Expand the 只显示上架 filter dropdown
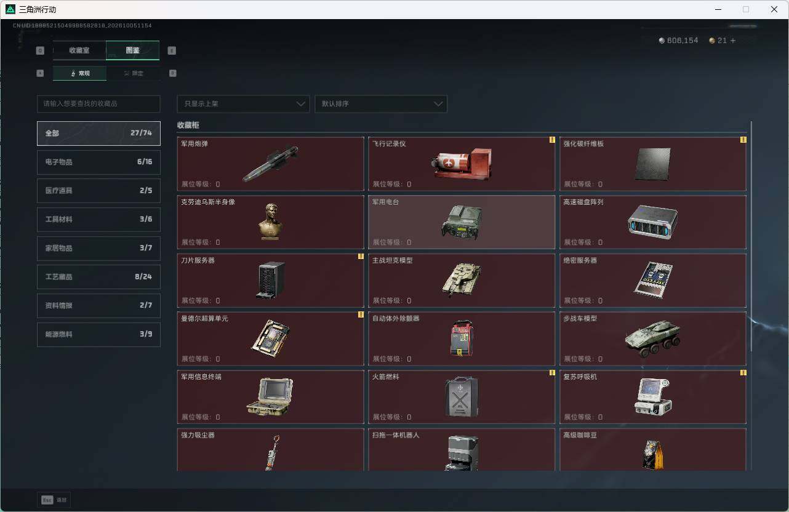Screen dimensions: 789x512 [x=243, y=104]
